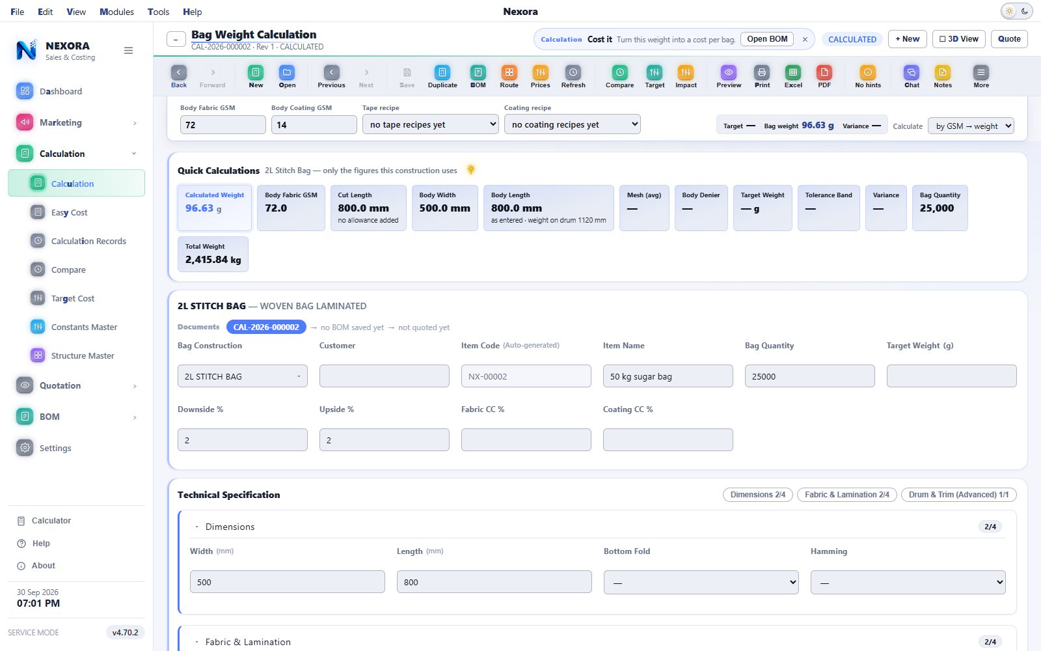This screenshot has width=1041, height=651.
Task: Export with the Excel icon
Action: 793,76
